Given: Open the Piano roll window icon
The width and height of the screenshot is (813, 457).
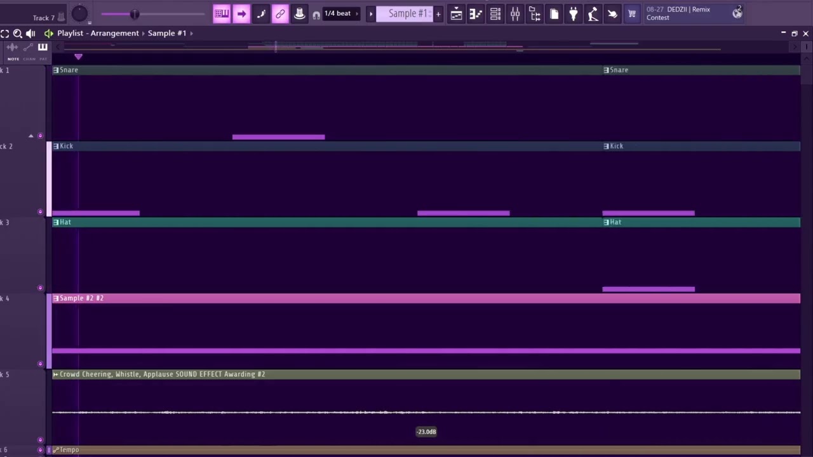Looking at the screenshot, I should (x=476, y=13).
